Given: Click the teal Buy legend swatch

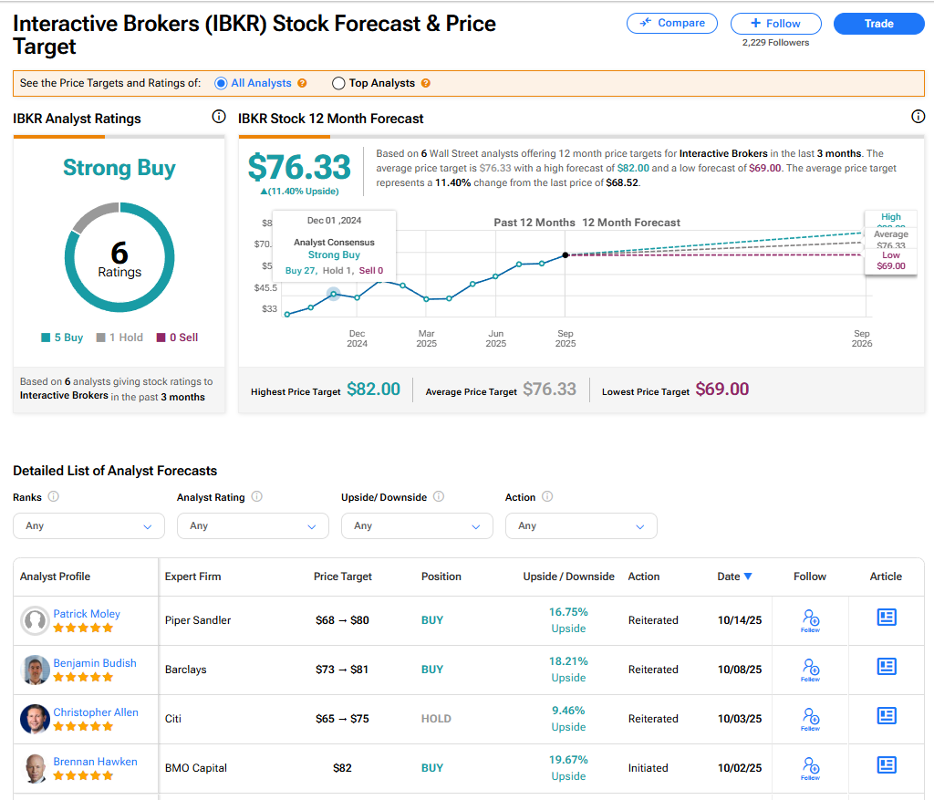Looking at the screenshot, I should (46, 338).
